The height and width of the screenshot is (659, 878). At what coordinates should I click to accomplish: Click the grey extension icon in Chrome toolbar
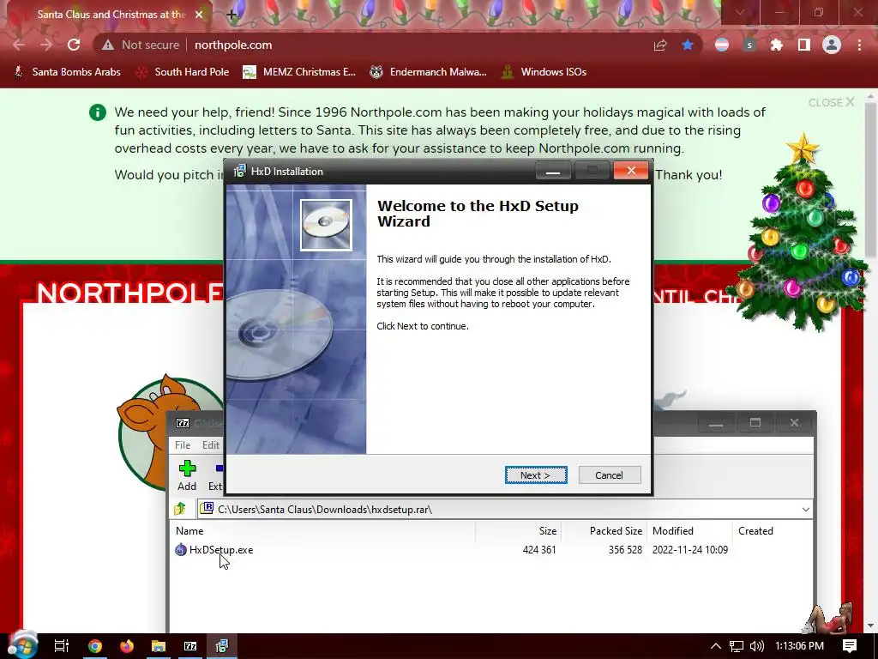749,45
